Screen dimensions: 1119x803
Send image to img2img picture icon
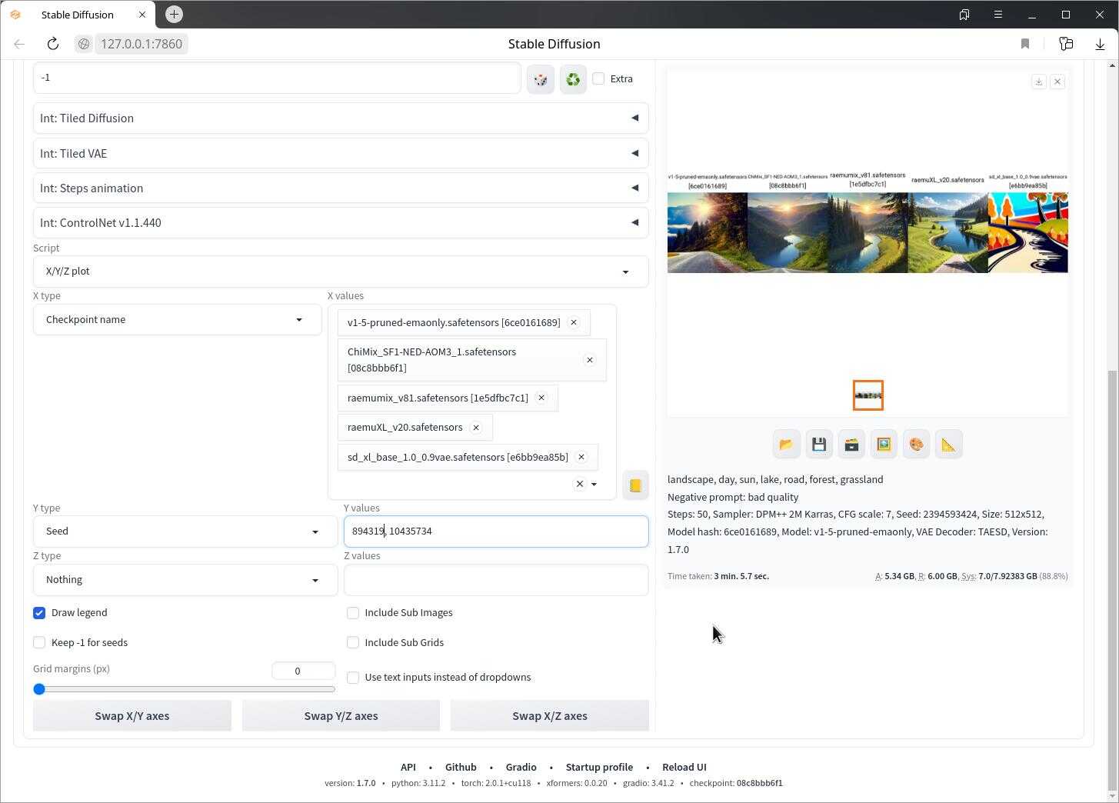click(884, 445)
